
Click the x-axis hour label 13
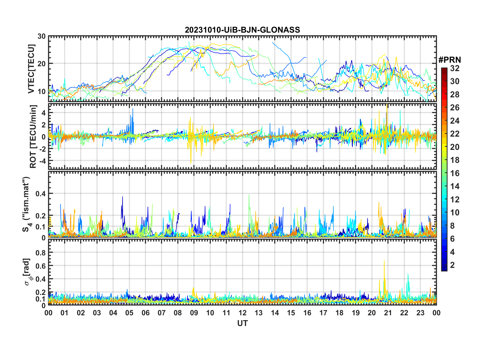(259, 313)
